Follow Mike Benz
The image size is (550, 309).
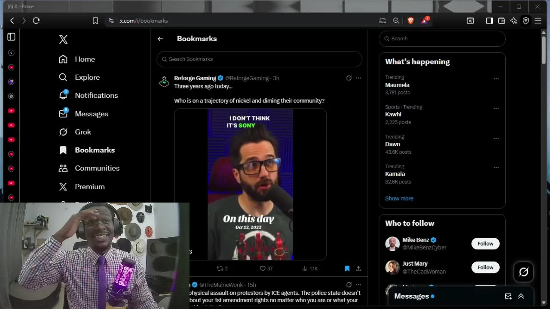485,244
